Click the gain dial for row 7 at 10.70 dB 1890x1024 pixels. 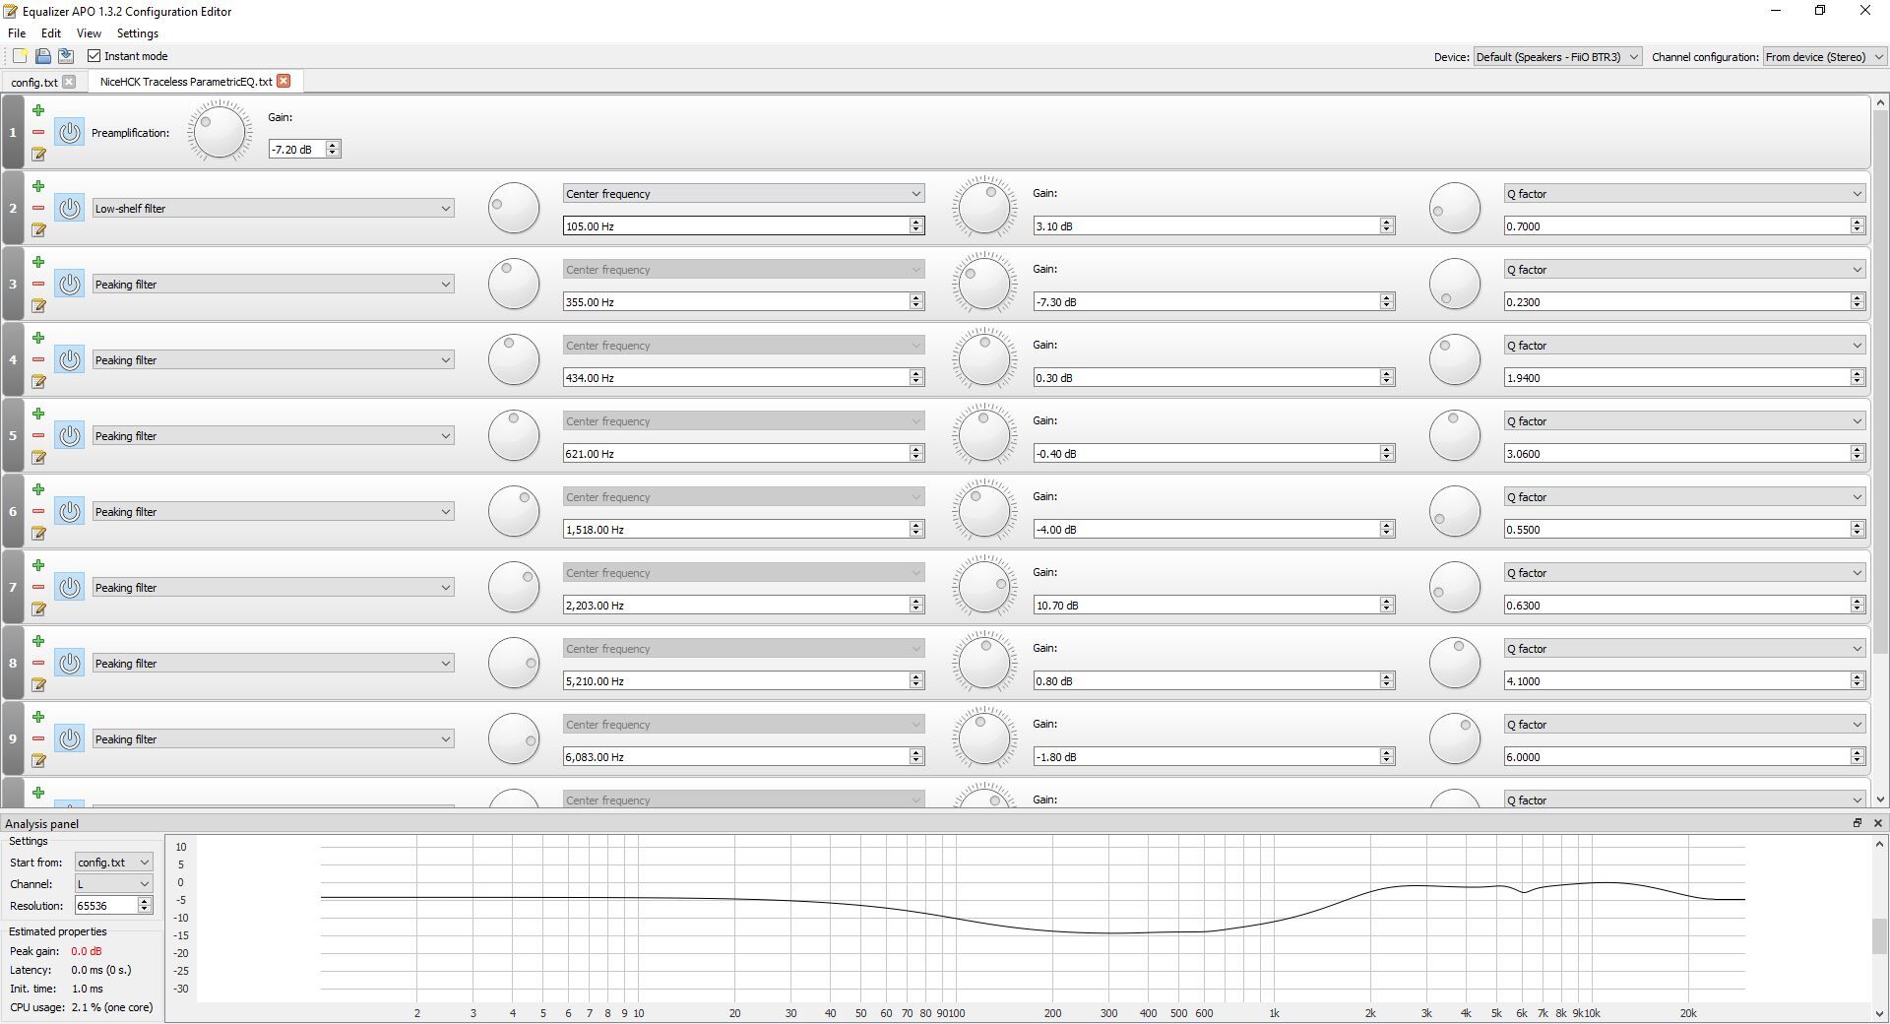[984, 587]
